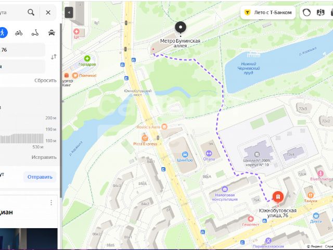
Task: Click the Яндекс copyright link
Action: click(314, 246)
